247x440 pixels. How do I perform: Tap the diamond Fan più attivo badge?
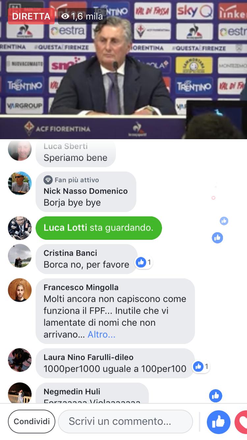48,180
